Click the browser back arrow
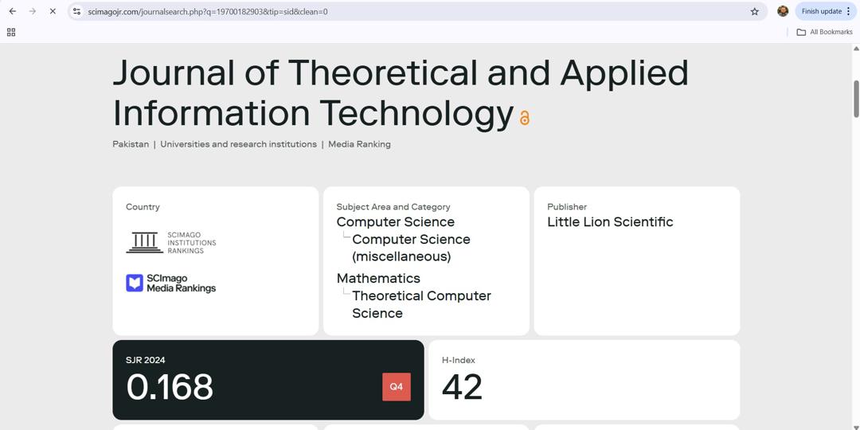The image size is (860, 430). pyautogui.click(x=13, y=11)
